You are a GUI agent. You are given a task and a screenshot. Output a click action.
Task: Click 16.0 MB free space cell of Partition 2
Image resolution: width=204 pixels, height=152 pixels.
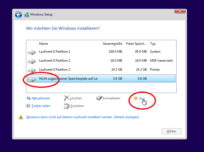point(141,61)
